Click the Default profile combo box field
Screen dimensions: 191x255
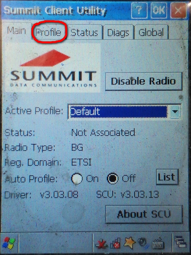coord(118,112)
